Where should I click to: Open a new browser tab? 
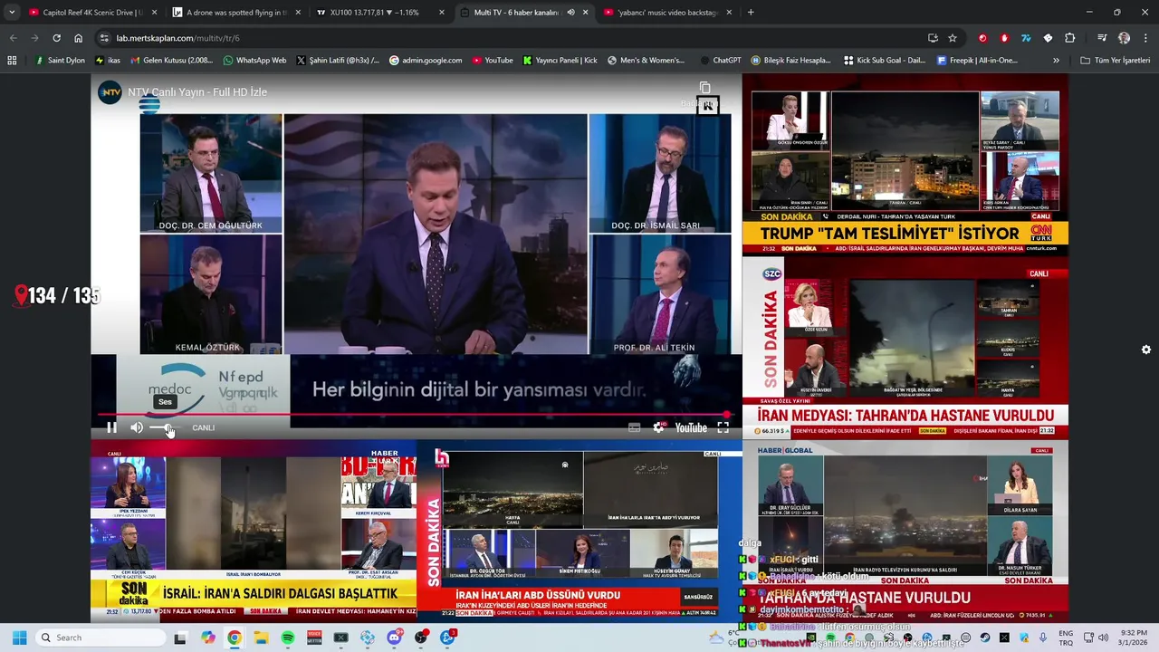coord(751,13)
